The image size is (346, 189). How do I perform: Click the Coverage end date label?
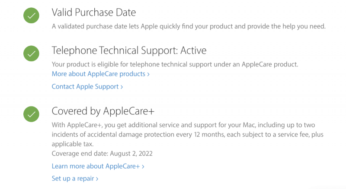(x=80, y=153)
